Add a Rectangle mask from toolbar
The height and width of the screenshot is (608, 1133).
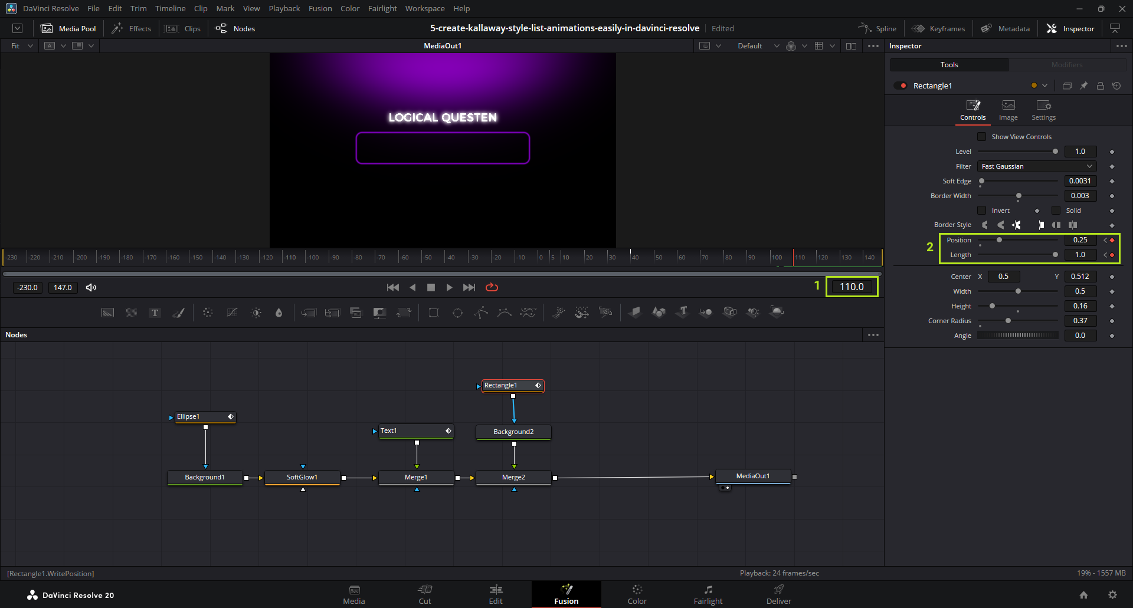(x=434, y=313)
